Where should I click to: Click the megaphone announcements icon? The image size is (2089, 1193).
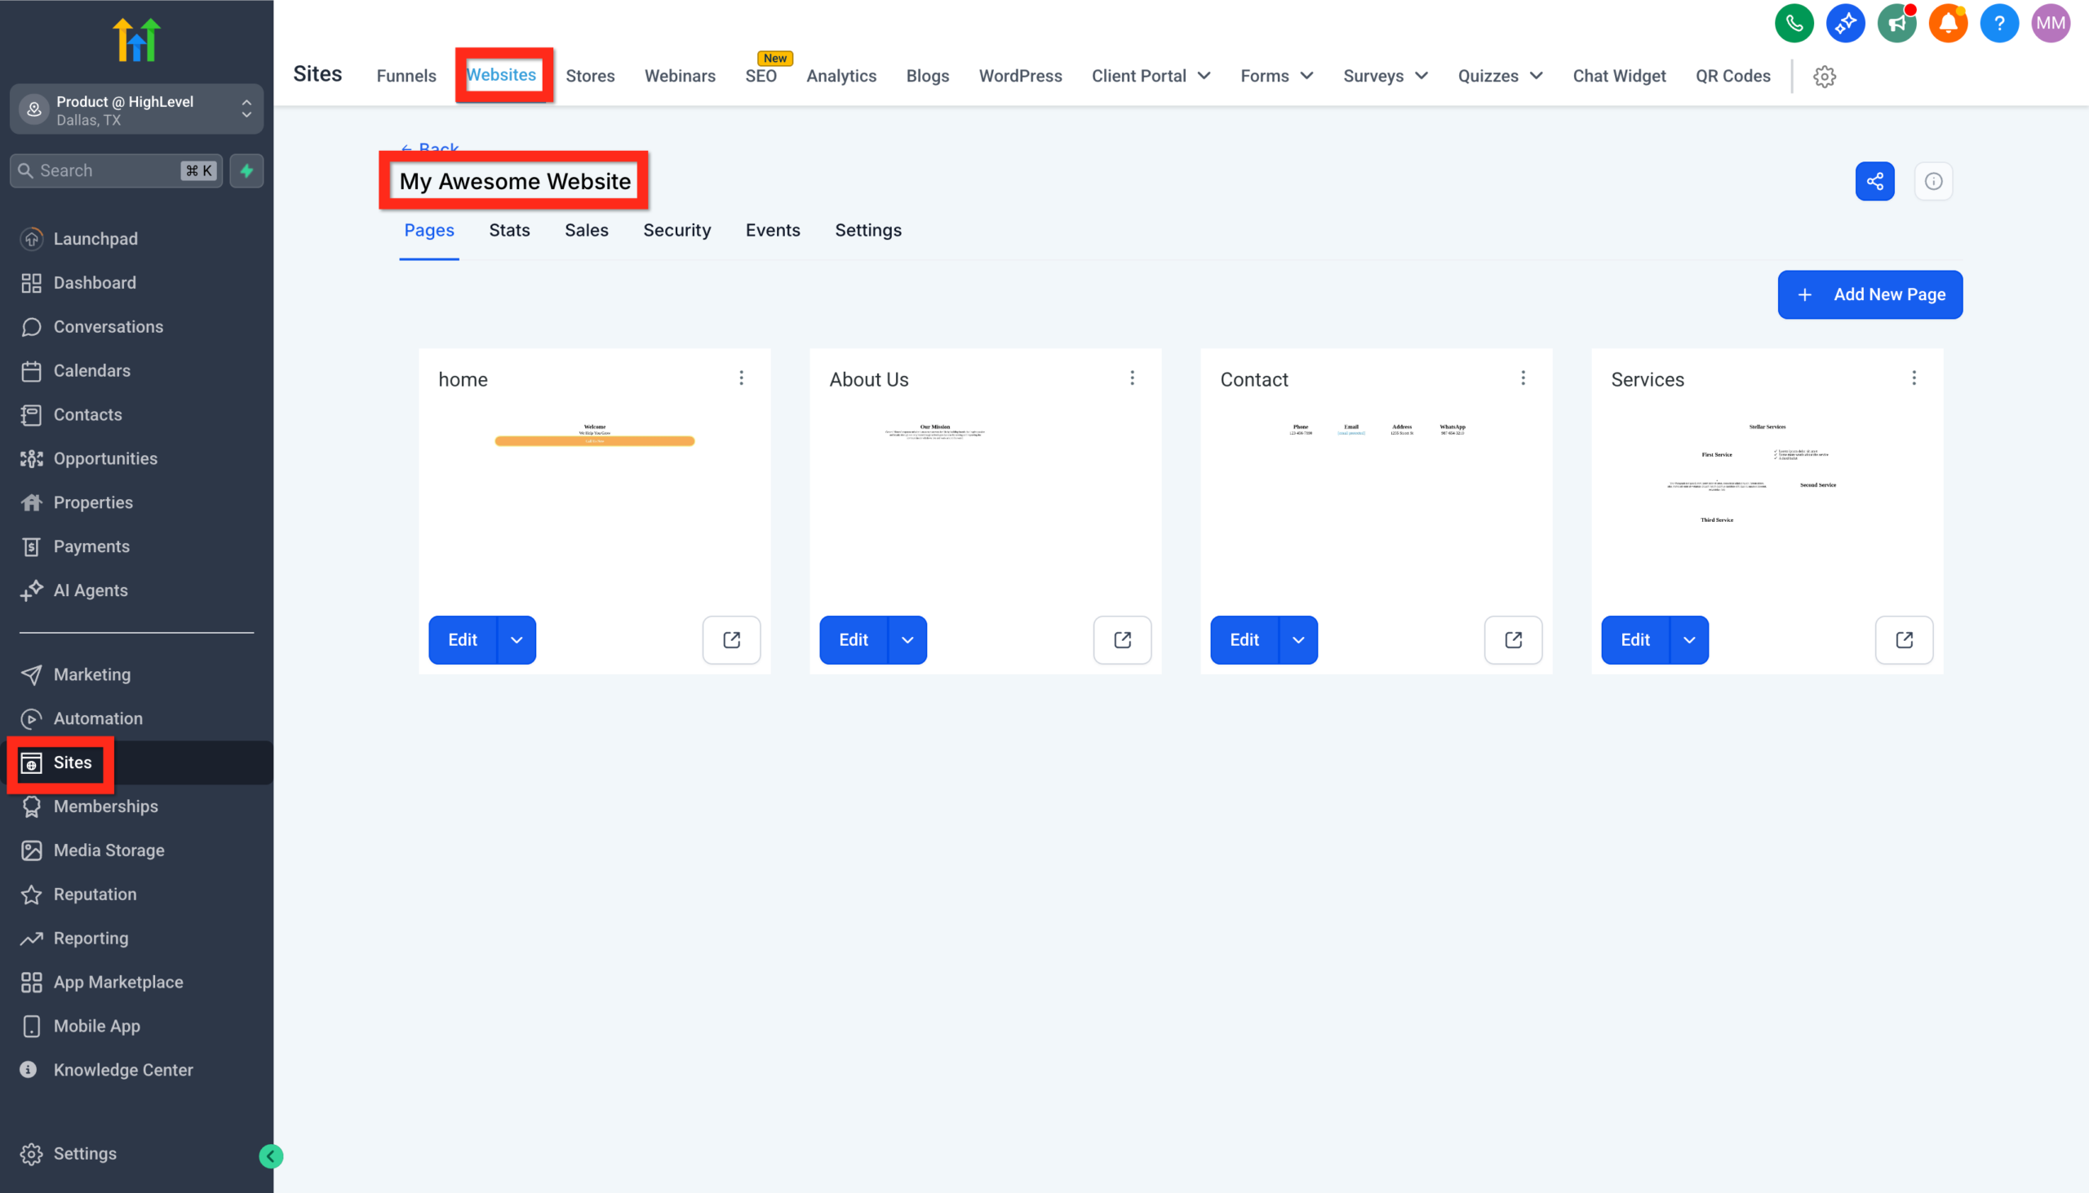1897,23
